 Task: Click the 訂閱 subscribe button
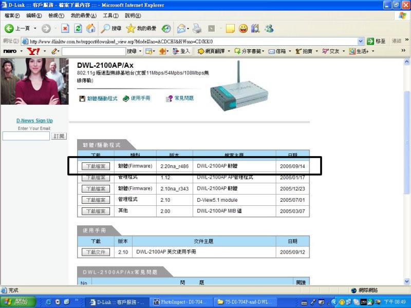(x=59, y=136)
